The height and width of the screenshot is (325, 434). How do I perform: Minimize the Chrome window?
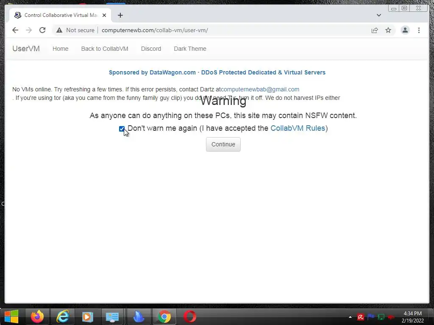tap(394, 8)
